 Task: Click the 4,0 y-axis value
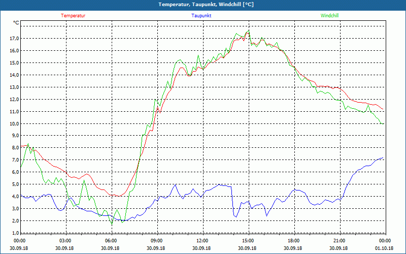(16, 196)
